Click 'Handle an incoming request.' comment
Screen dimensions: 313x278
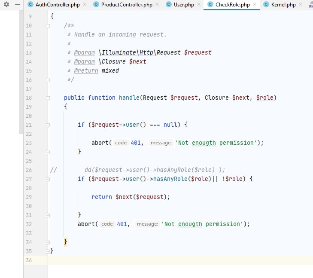pos(120,34)
